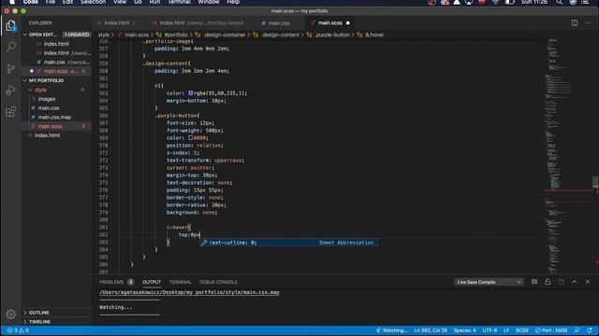The image size is (599, 336).
Task: Click the Port: 5500 Live Server item
Action: click(x=551, y=330)
